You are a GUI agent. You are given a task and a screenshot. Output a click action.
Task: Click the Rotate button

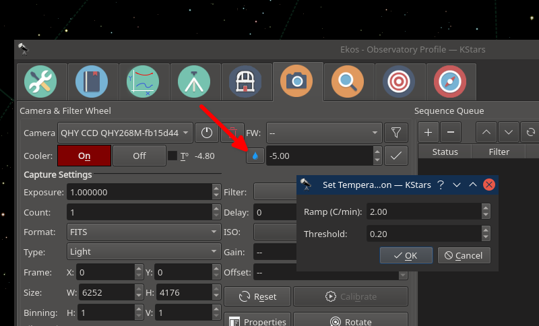[350, 320]
